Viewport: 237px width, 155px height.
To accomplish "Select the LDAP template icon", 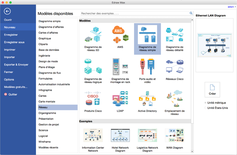I will pyautogui.click(x=120, y=98).
